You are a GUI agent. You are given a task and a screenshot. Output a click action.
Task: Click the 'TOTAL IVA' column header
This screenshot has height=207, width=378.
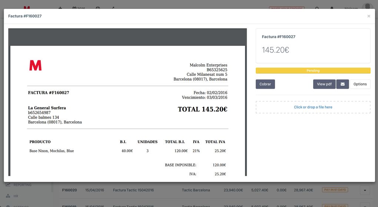coord(215,142)
